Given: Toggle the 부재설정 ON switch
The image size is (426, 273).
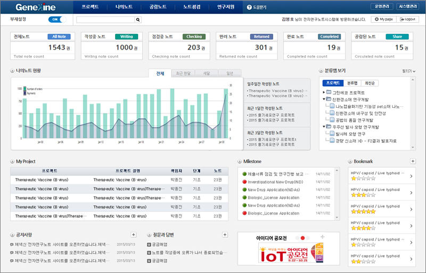Looking at the screenshot, I should click(55, 20).
